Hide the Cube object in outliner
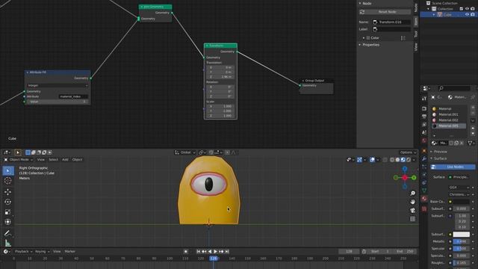 tap(467, 14)
